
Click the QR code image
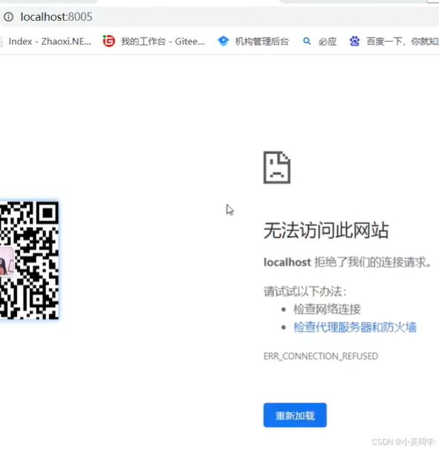(x=29, y=260)
